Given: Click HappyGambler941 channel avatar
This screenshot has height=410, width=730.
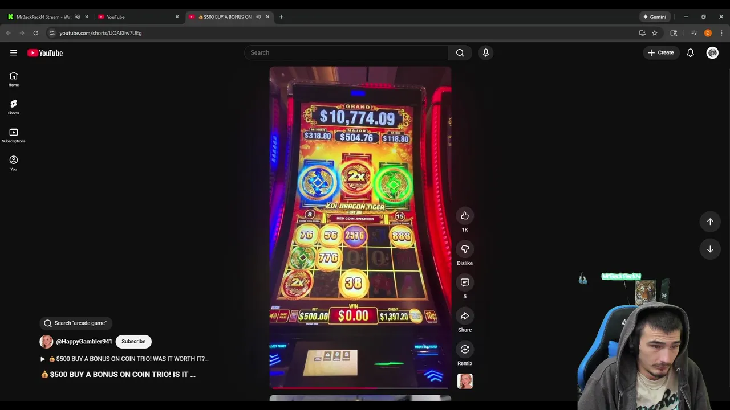Looking at the screenshot, I should (46, 341).
